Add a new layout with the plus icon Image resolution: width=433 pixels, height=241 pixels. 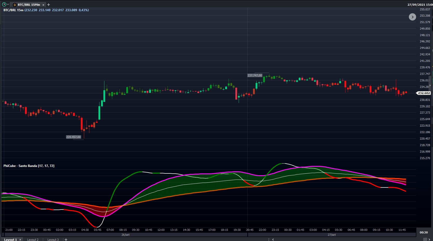coord(66,239)
